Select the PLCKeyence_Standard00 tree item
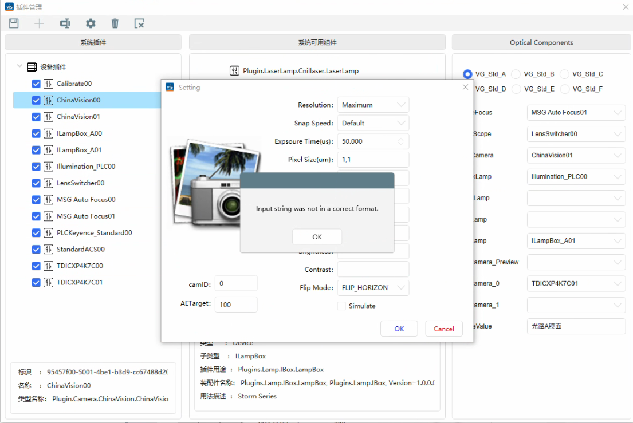This screenshot has width=633, height=423. pyautogui.click(x=94, y=232)
